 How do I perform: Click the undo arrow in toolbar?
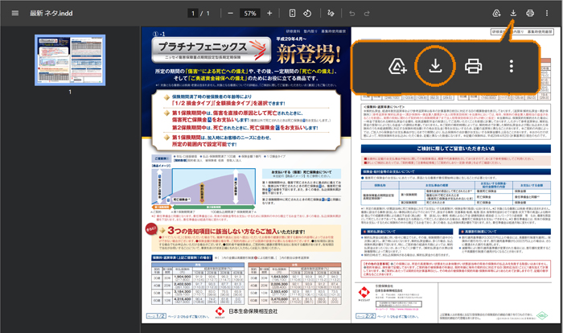[x=353, y=13]
